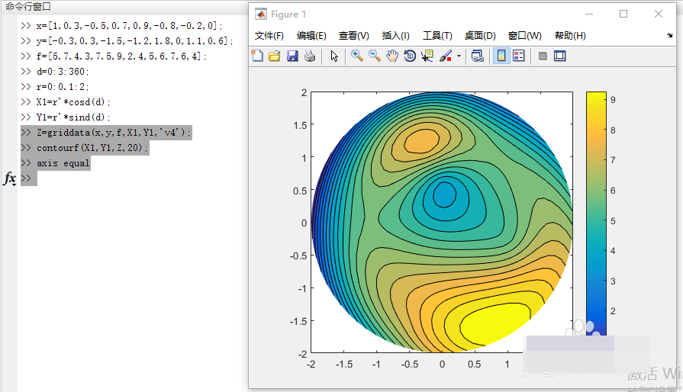Click the empty command prompt line

point(29,178)
